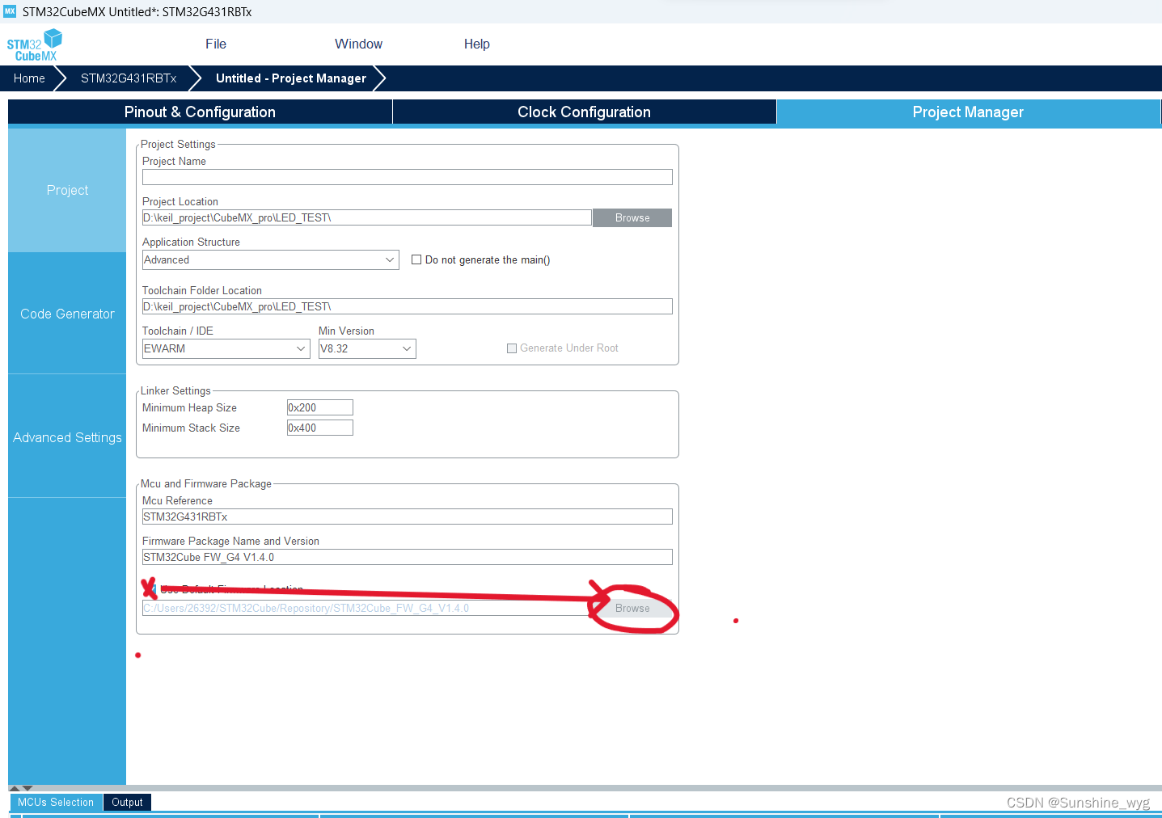This screenshot has width=1162, height=818.
Task: Open the Toolchain / IDE dropdown
Action: click(x=226, y=348)
